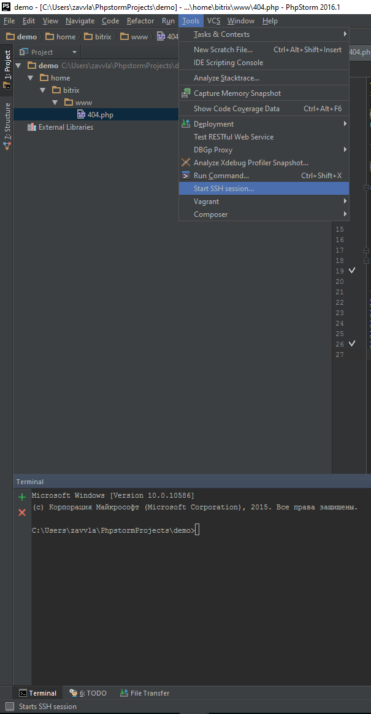
Task: Expand the Composer submenu
Action: point(264,214)
